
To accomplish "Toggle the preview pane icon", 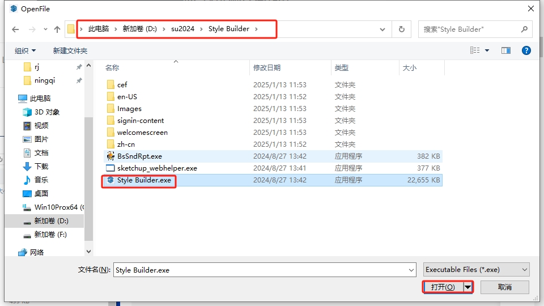I will coord(506,50).
